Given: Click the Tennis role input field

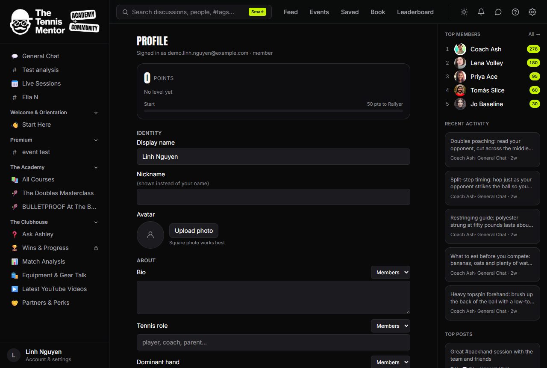Looking at the screenshot, I should [x=273, y=342].
